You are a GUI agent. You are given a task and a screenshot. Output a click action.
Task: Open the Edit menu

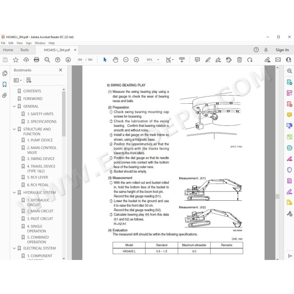click(11, 43)
